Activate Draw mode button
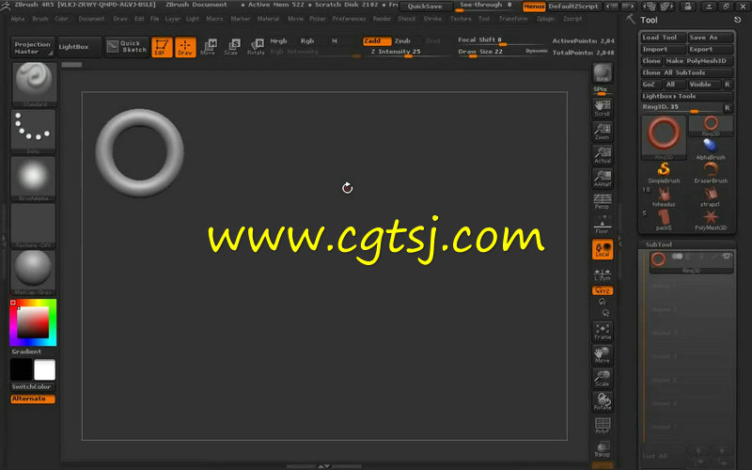752x470 pixels. tap(185, 47)
